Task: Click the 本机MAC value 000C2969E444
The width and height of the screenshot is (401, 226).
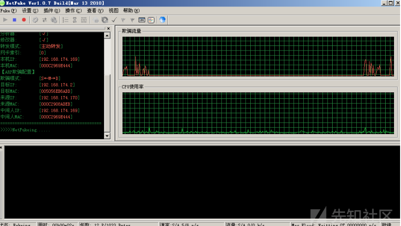Action: coord(56,65)
